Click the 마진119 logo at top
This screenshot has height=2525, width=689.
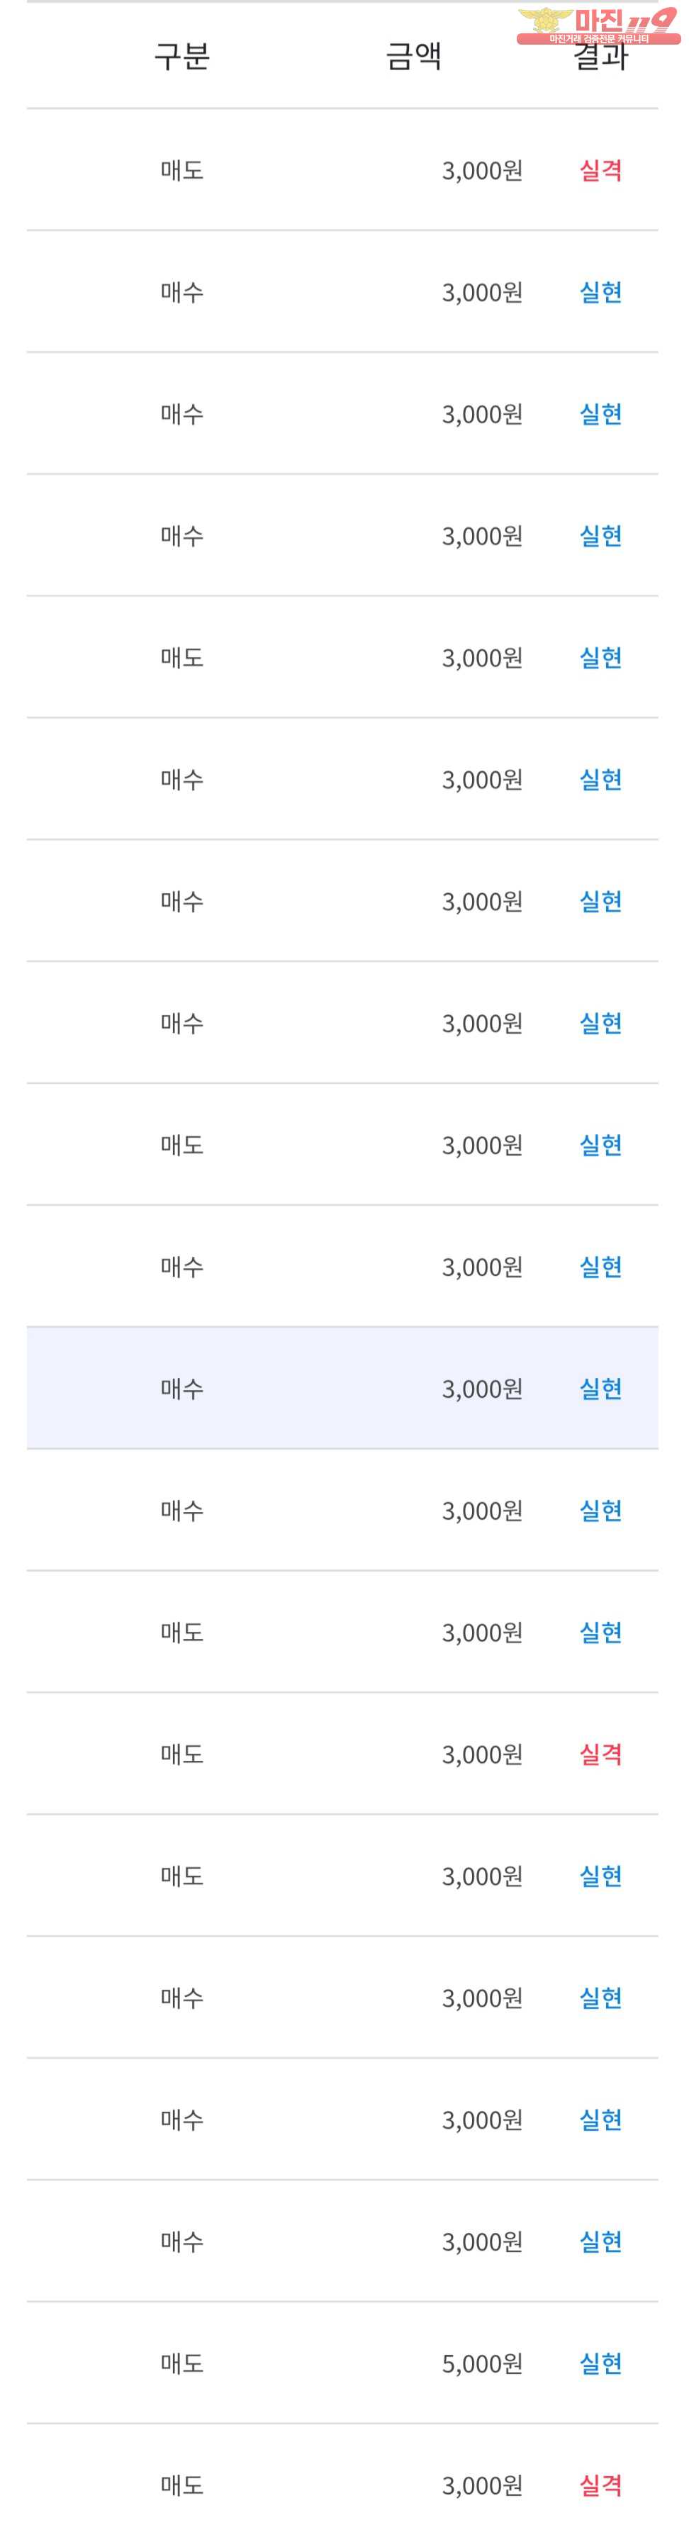click(x=598, y=26)
